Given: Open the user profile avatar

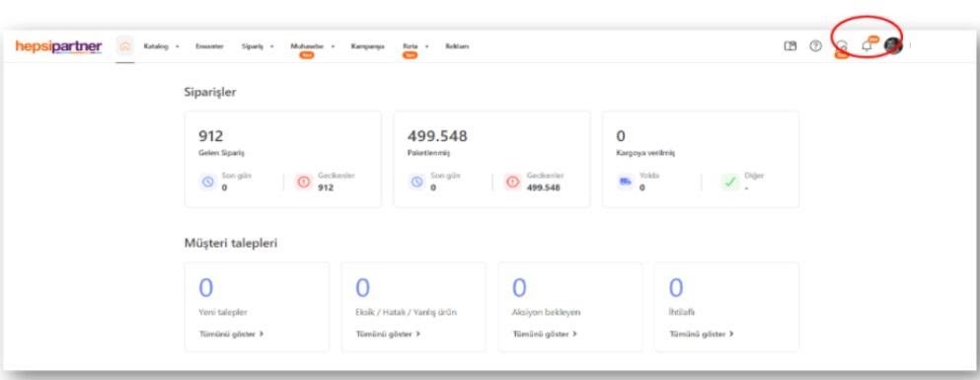Looking at the screenshot, I should click(893, 45).
